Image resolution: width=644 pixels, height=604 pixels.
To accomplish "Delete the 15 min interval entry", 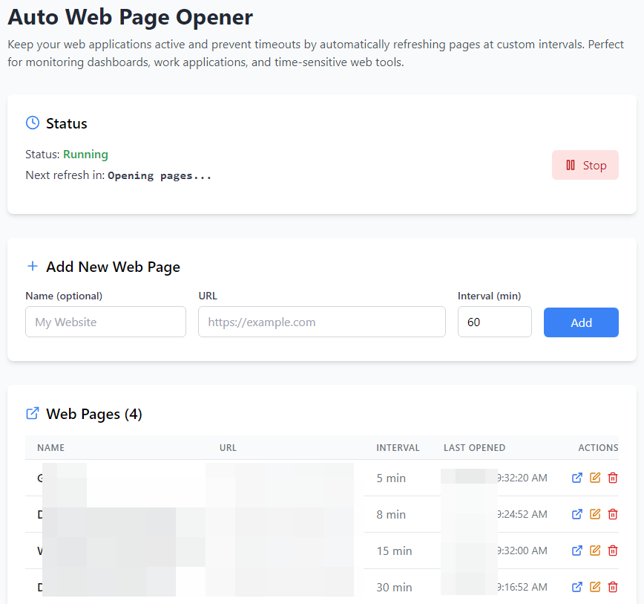I will (613, 551).
